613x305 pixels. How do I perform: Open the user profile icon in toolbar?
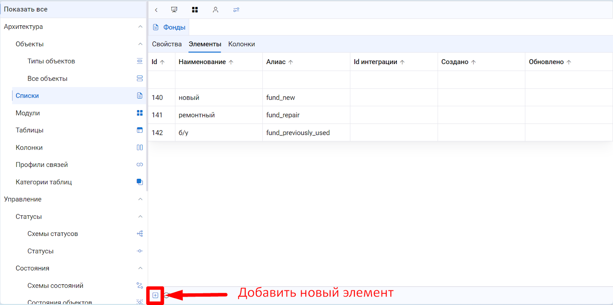click(216, 10)
